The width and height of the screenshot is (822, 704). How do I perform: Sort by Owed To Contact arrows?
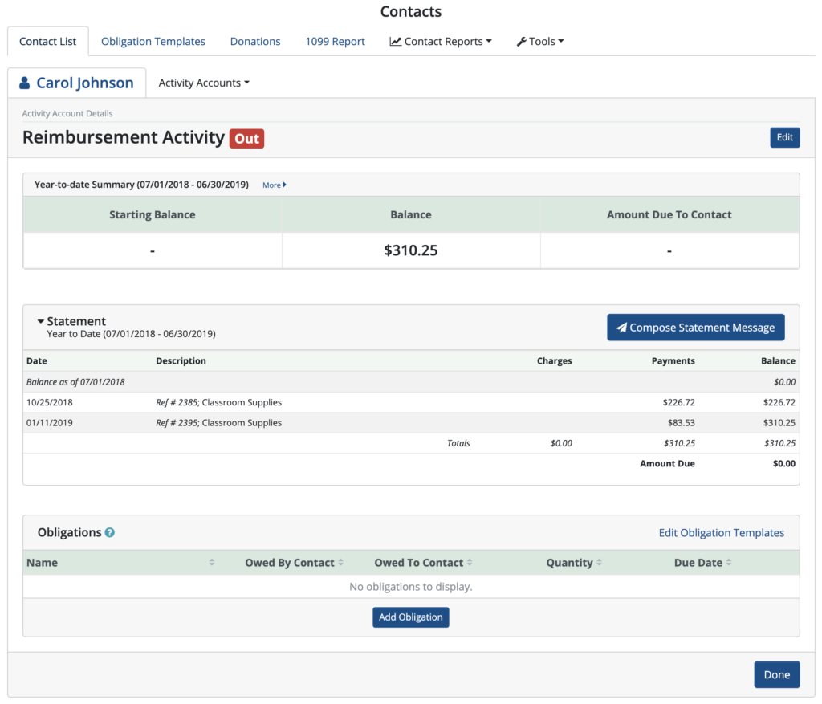coord(470,563)
